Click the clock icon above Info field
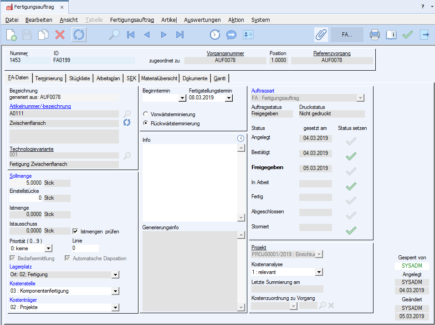 241,139
